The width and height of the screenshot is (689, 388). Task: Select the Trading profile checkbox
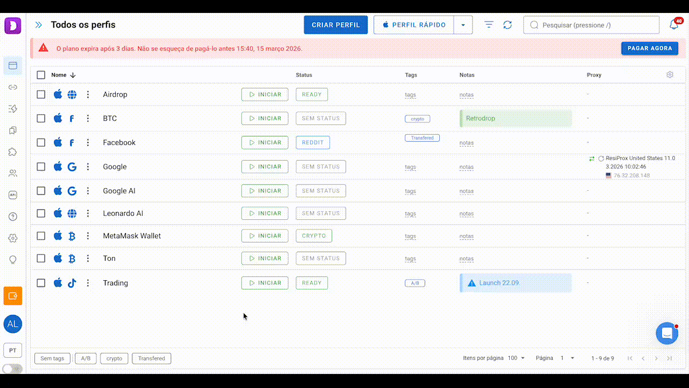pos(41,283)
